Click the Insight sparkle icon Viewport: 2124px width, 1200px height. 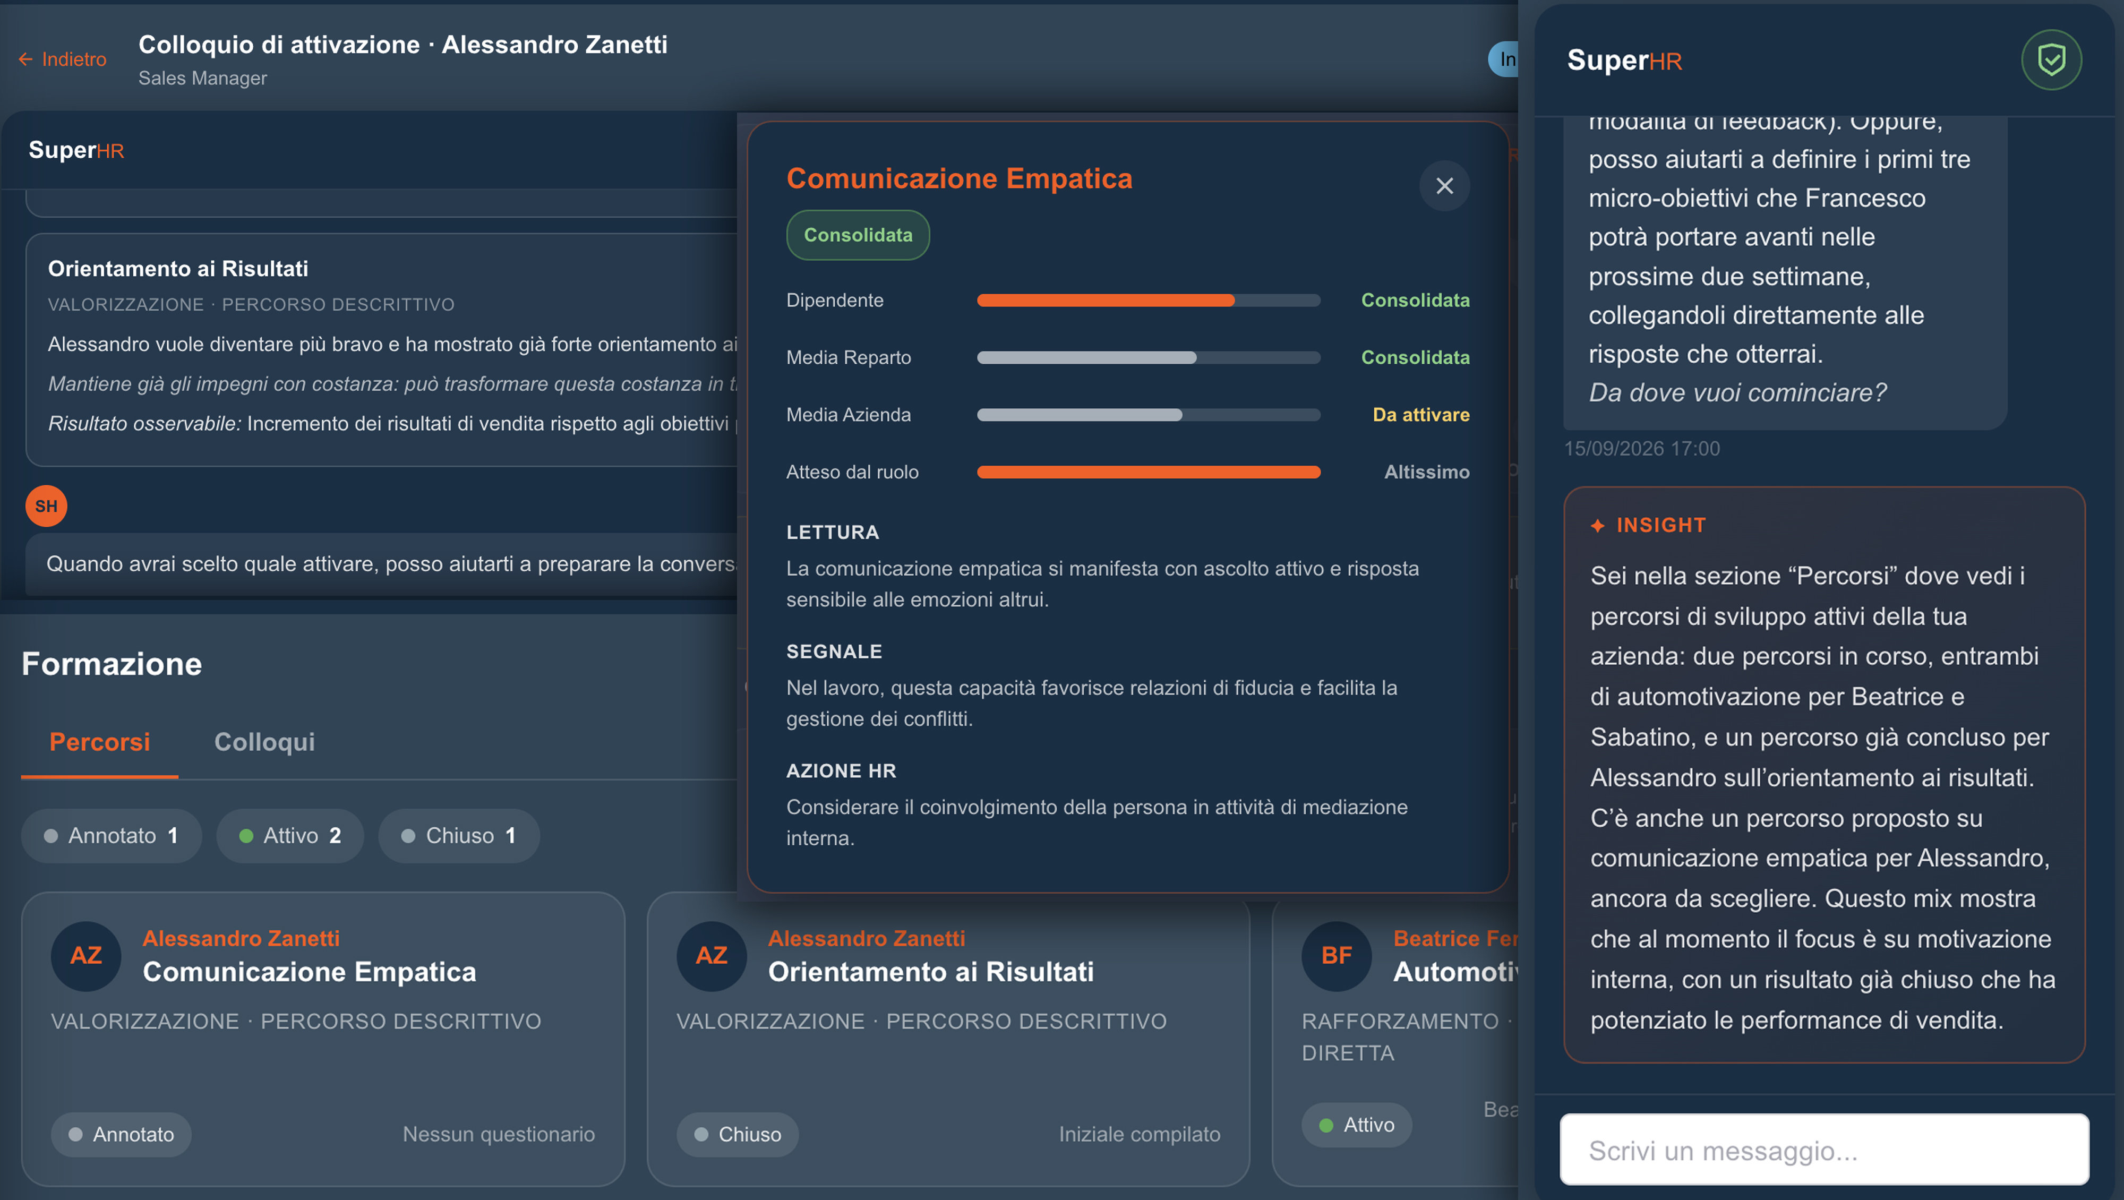(x=1597, y=525)
